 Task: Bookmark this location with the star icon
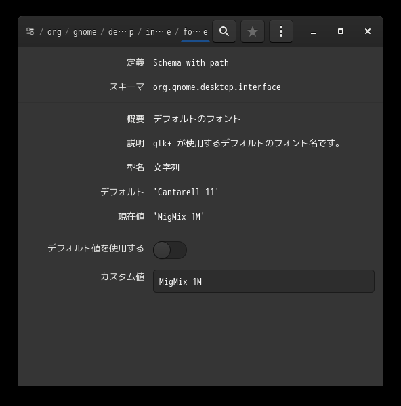(x=253, y=31)
